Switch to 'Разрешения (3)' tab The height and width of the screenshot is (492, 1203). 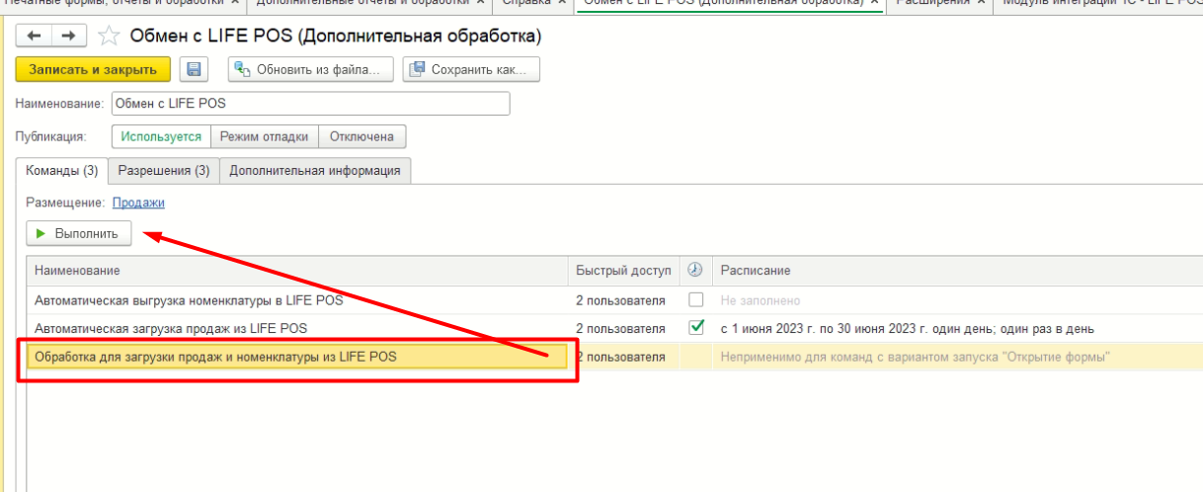coord(164,171)
